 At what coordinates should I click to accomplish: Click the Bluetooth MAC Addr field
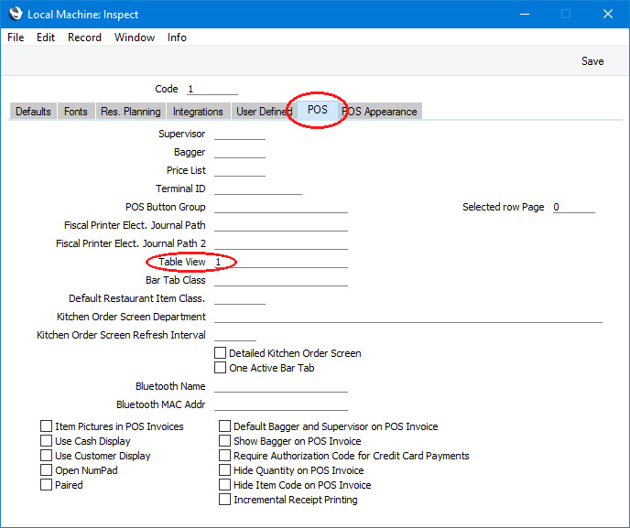pos(281,404)
